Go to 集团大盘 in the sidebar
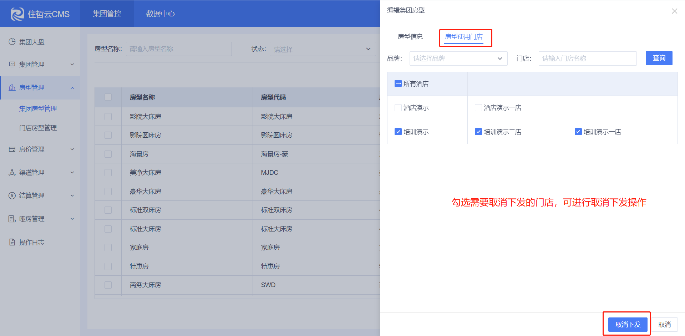Viewport: 685px width, 336px height. click(x=31, y=42)
